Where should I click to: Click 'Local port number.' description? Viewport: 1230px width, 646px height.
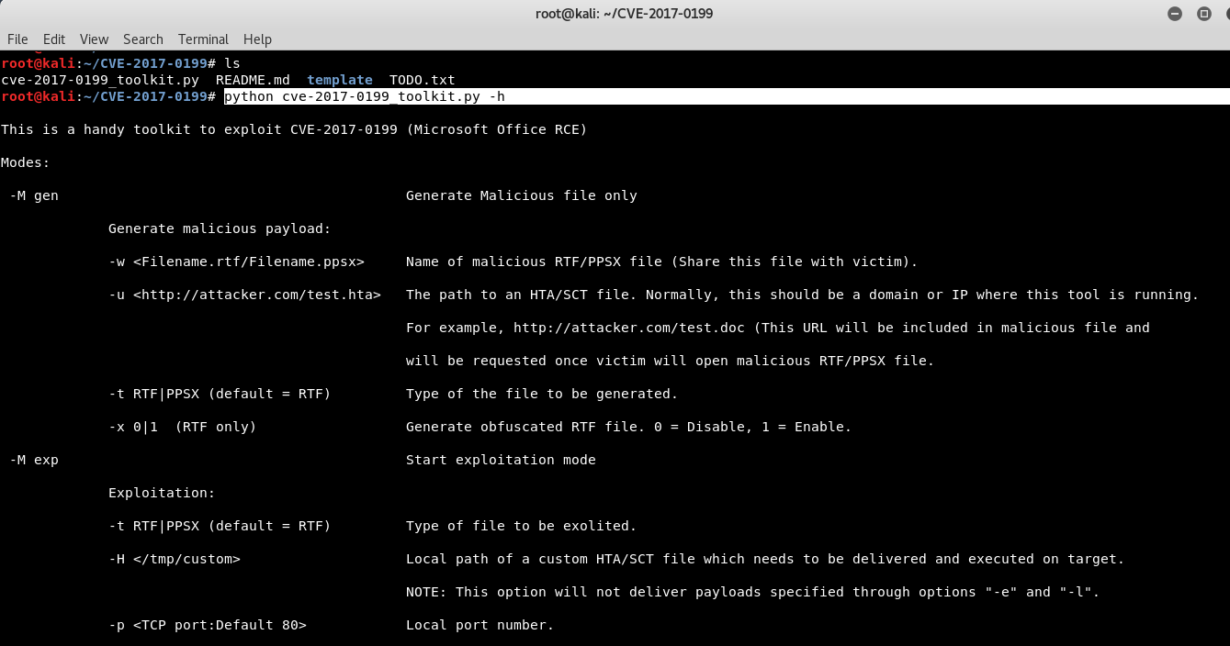pyautogui.click(x=480, y=625)
